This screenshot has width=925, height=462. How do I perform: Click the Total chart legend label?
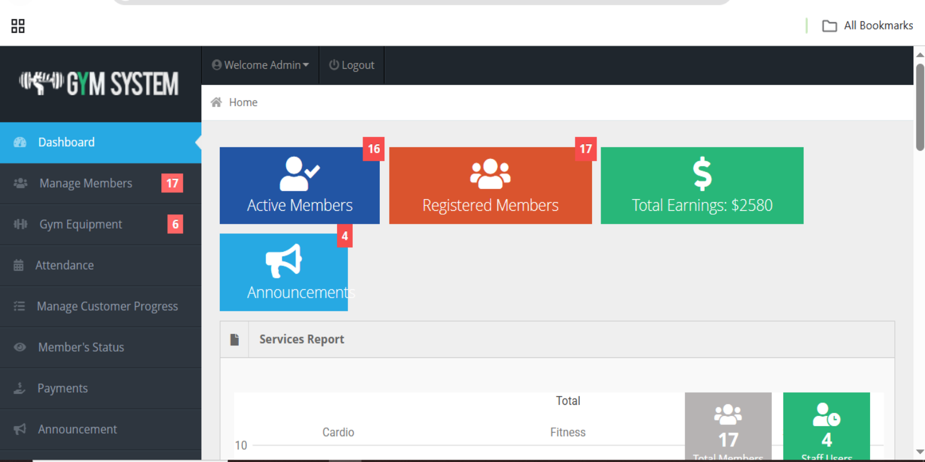(568, 401)
